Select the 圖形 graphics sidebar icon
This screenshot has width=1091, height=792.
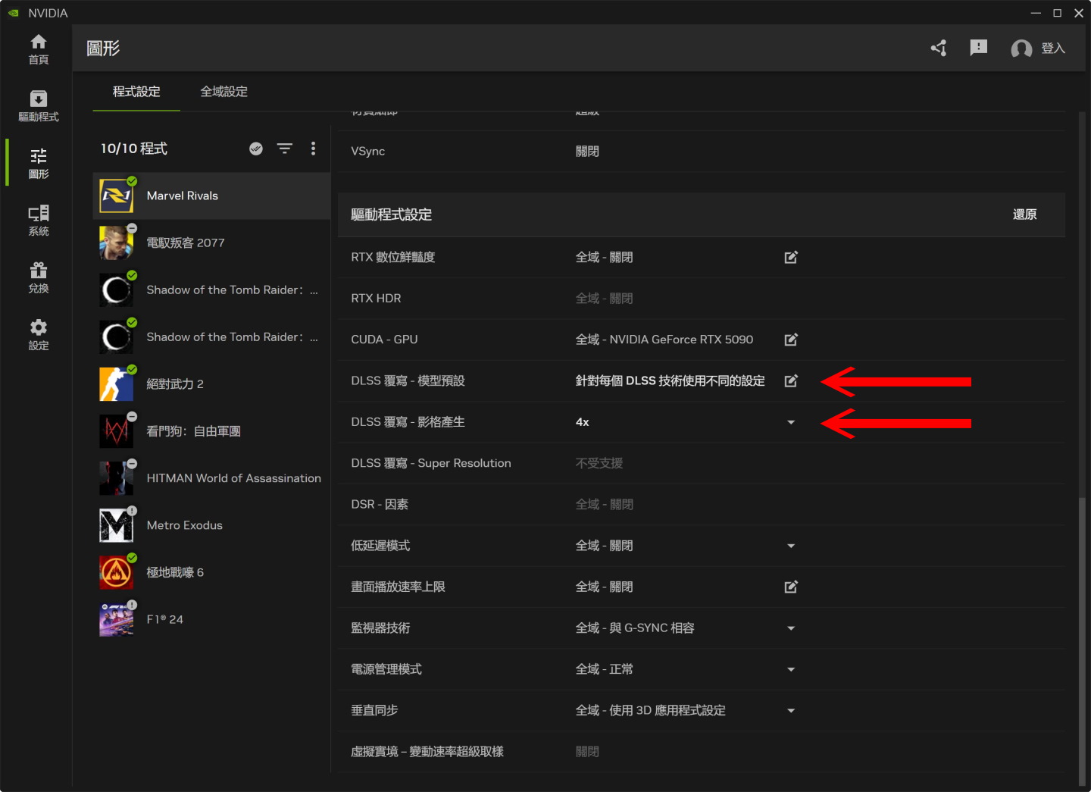(39, 163)
